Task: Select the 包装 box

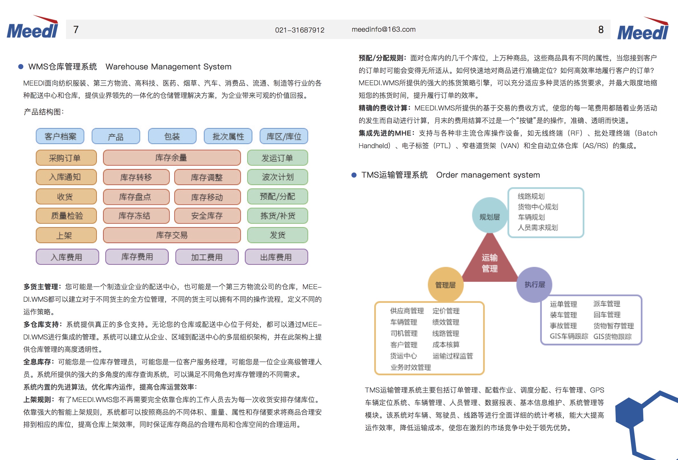Action: click(172, 136)
